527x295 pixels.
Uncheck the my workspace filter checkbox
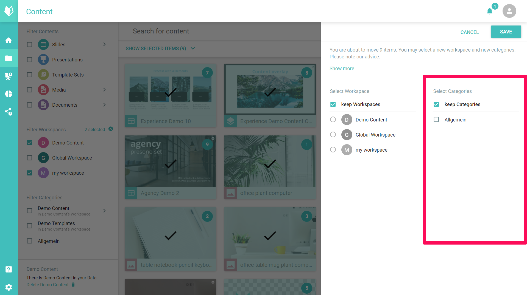[x=30, y=173]
